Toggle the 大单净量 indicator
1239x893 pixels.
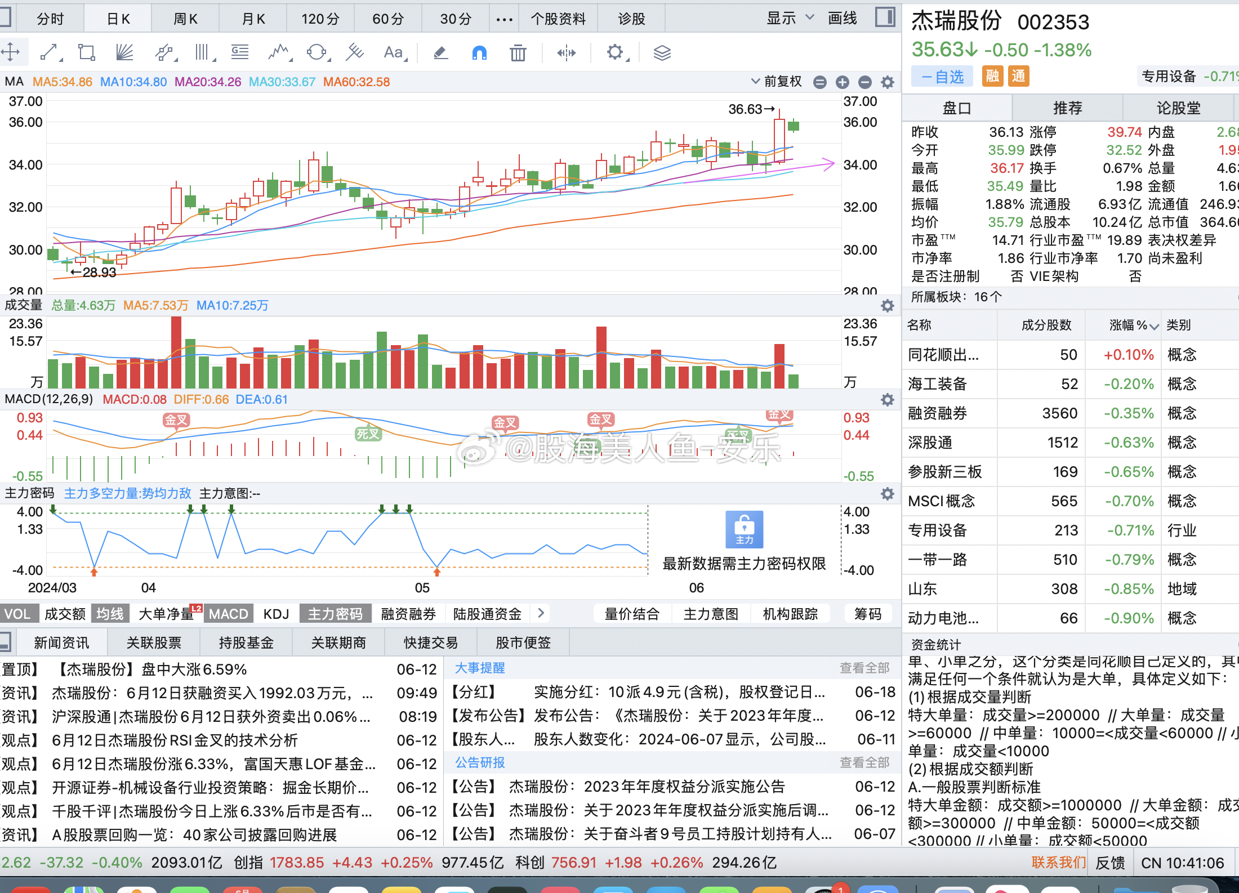[x=167, y=614]
